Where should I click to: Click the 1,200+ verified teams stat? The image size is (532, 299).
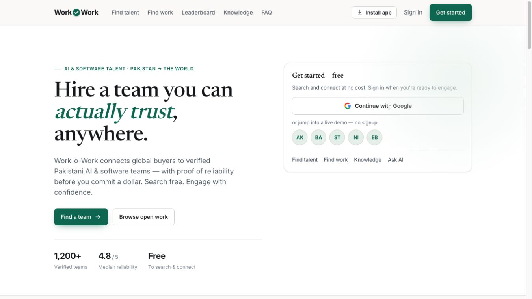tap(71, 261)
